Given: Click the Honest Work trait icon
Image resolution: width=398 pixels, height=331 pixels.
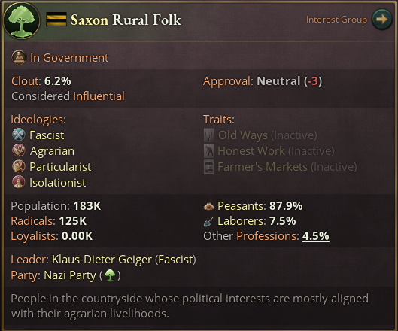Looking at the screenshot, I should click(208, 150).
